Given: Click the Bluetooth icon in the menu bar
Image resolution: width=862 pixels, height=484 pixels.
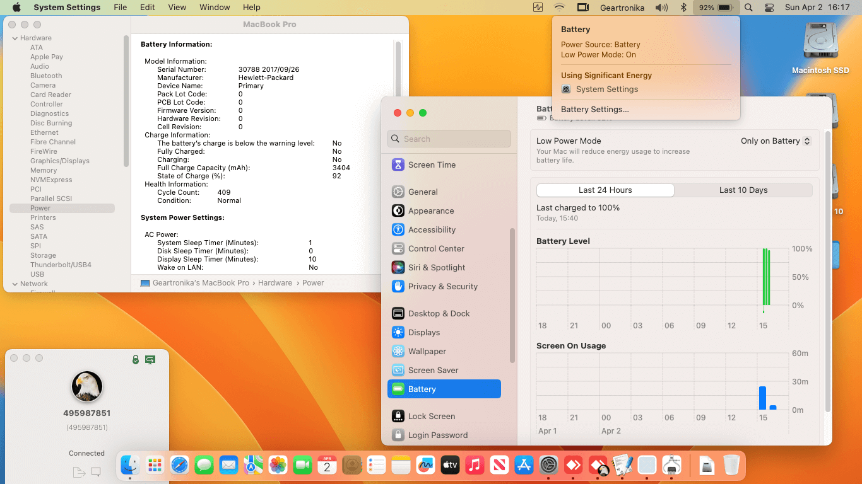Looking at the screenshot, I should 683,8.
